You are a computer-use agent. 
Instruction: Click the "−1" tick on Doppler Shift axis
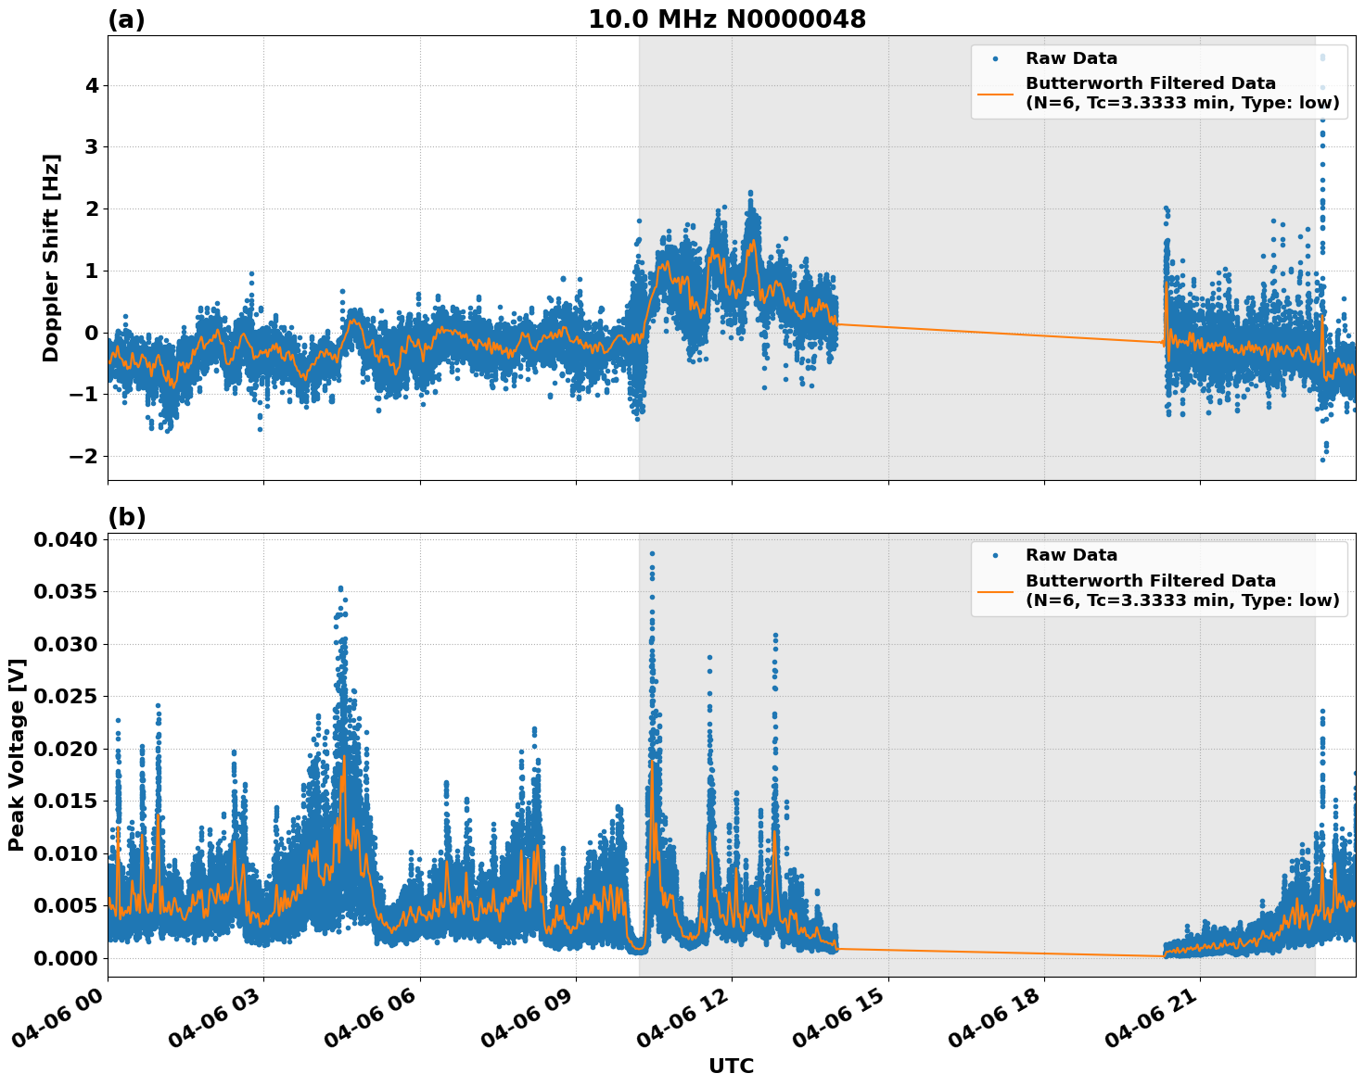coord(83,395)
